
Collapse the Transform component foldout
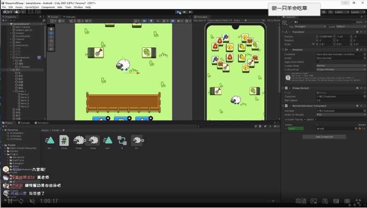click(x=285, y=32)
